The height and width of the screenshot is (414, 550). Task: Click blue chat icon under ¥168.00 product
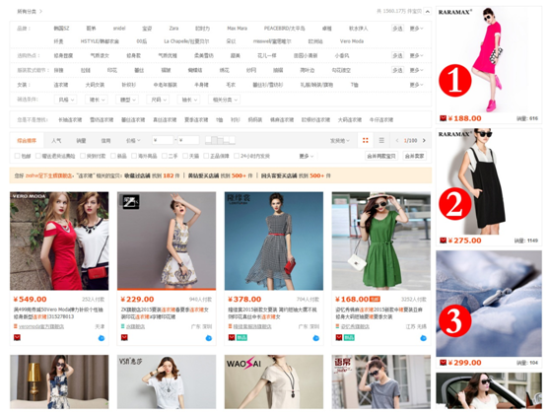point(424,338)
